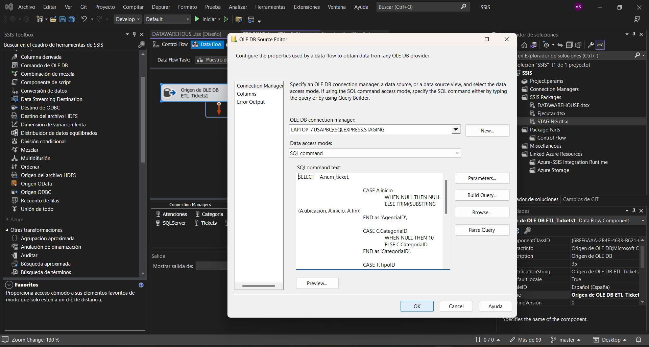649x347 pixels.
Task: Click the Collapse All icon in Solution Explorer
Action: point(569,45)
